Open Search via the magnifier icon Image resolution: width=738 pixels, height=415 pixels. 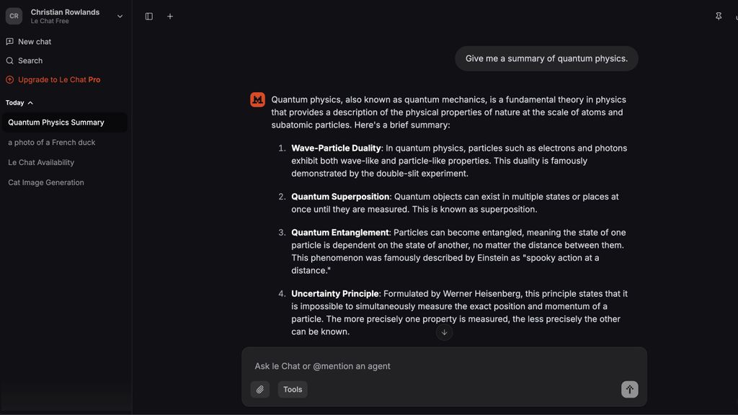tap(9, 61)
